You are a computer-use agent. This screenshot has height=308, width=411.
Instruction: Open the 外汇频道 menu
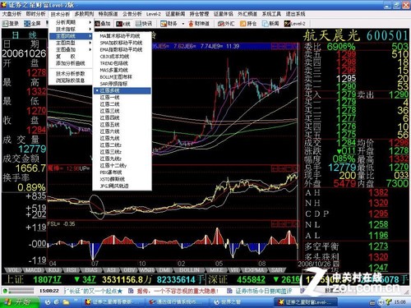(x=247, y=14)
